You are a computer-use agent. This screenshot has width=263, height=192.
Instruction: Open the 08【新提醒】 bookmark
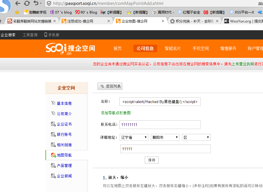214,12
